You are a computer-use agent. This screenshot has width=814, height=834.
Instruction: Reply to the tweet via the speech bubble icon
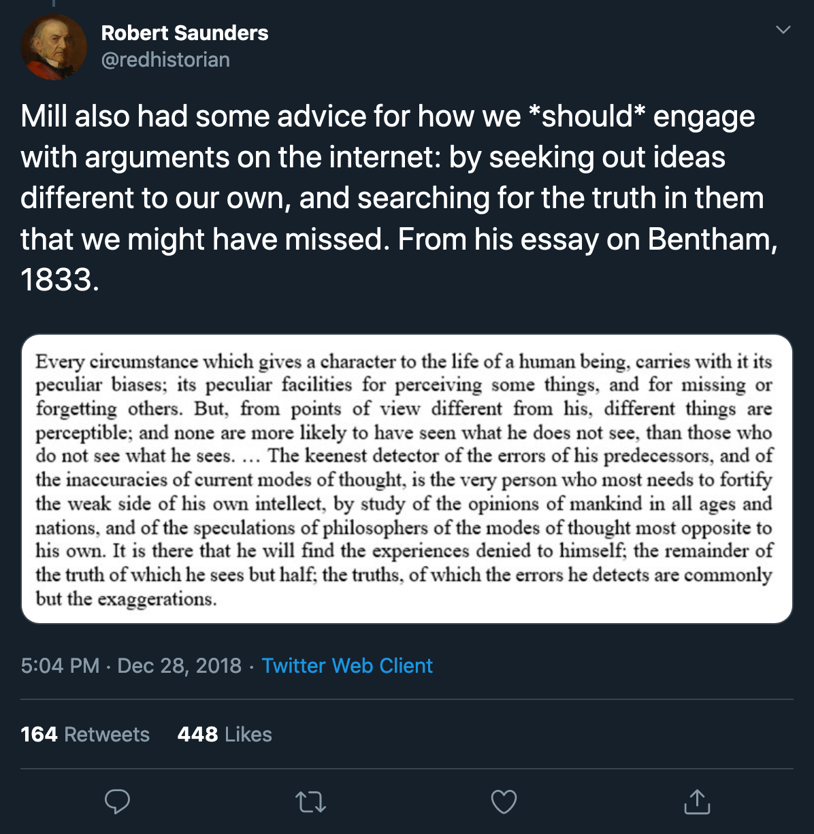click(117, 801)
